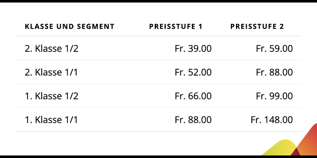Click Fr. 88.00 in the 2. Klasse 1/1 row

tap(274, 72)
